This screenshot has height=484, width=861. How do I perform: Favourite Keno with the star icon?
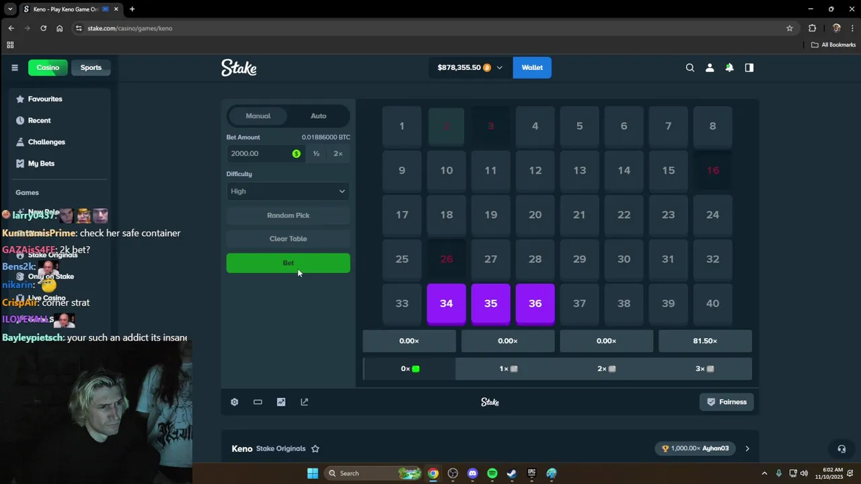click(x=315, y=448)
